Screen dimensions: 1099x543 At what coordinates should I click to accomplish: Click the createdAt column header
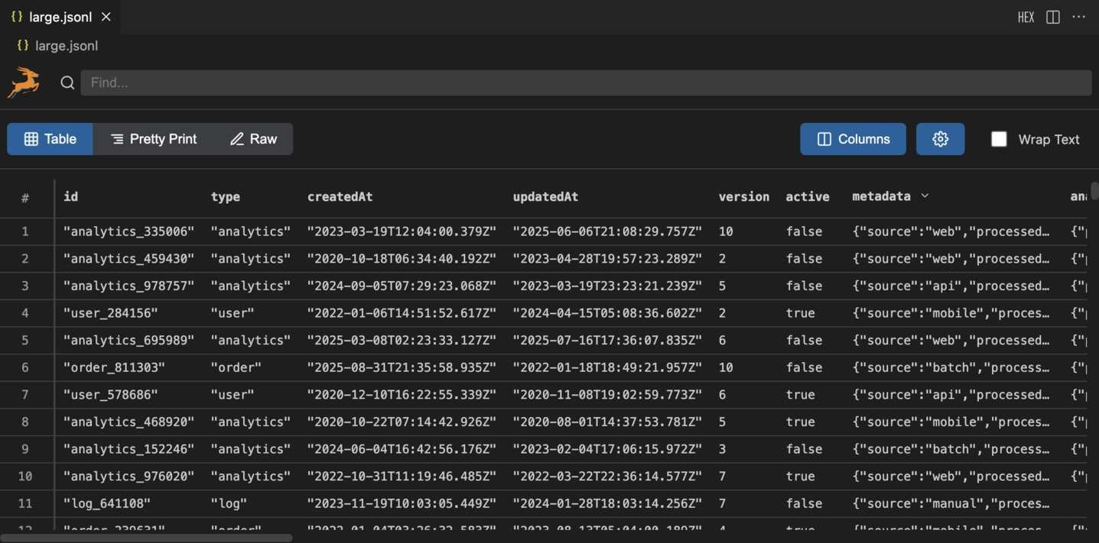340,196
